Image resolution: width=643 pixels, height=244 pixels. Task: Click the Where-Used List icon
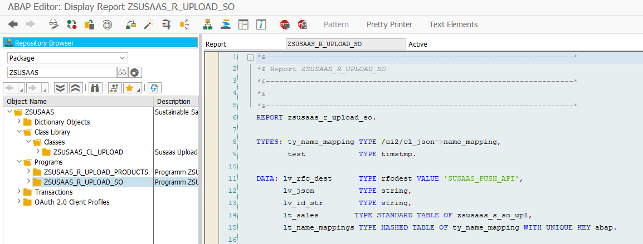click(184, 24)
